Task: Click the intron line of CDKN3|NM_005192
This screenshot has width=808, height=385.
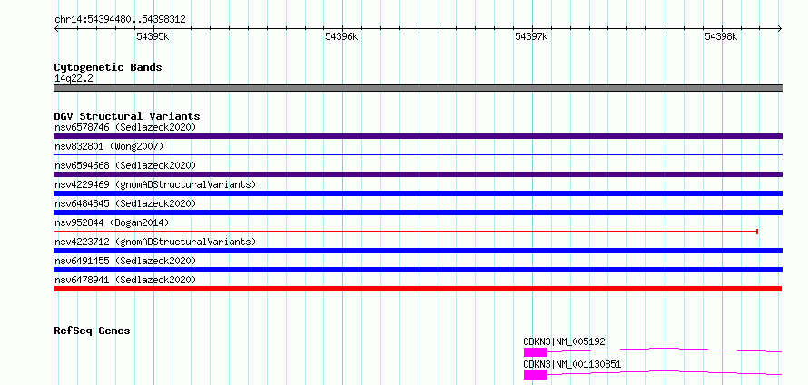Action: (665, 349)
